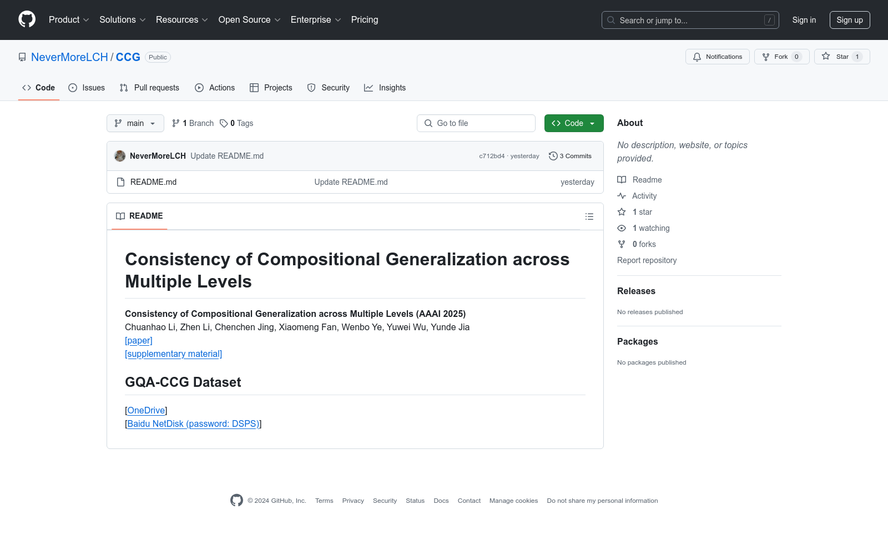Switch to the Issues tab
The width and height of the screenshot is (888, 555).
pyautogui.click(x=87, y=88)
